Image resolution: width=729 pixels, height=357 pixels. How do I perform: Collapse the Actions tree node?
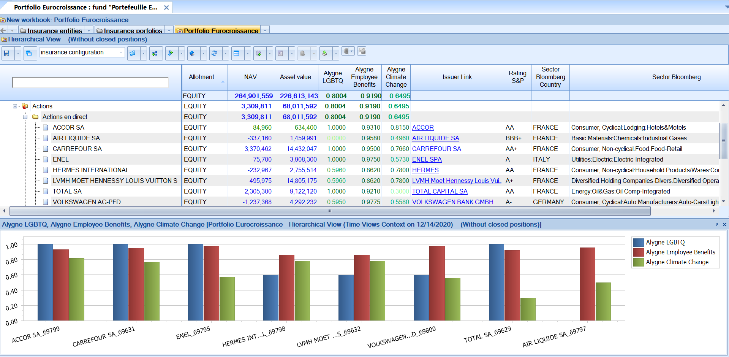(15, 106)
